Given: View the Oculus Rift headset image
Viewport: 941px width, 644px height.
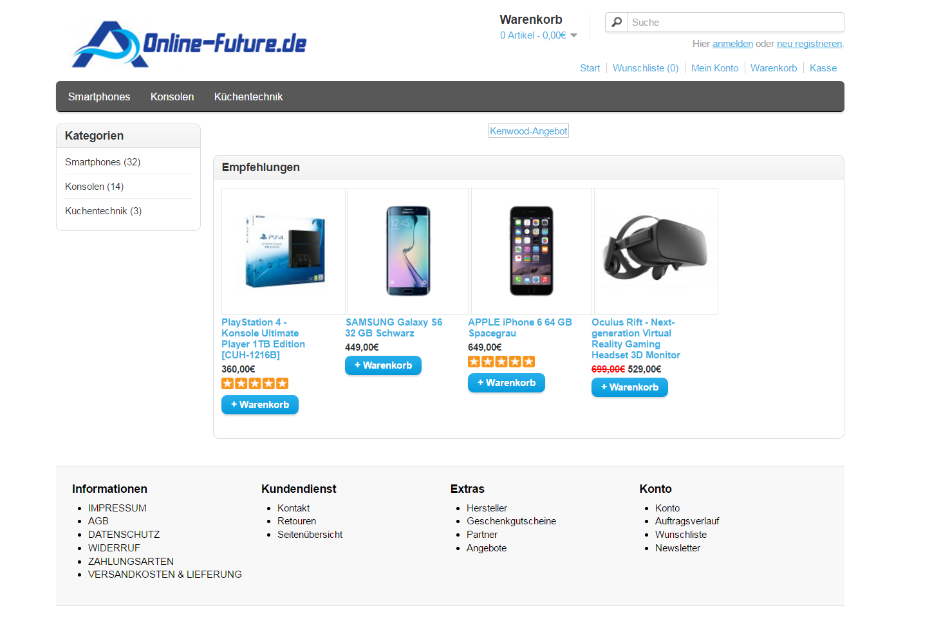Looking at the screenshot, I should point(656,251).
